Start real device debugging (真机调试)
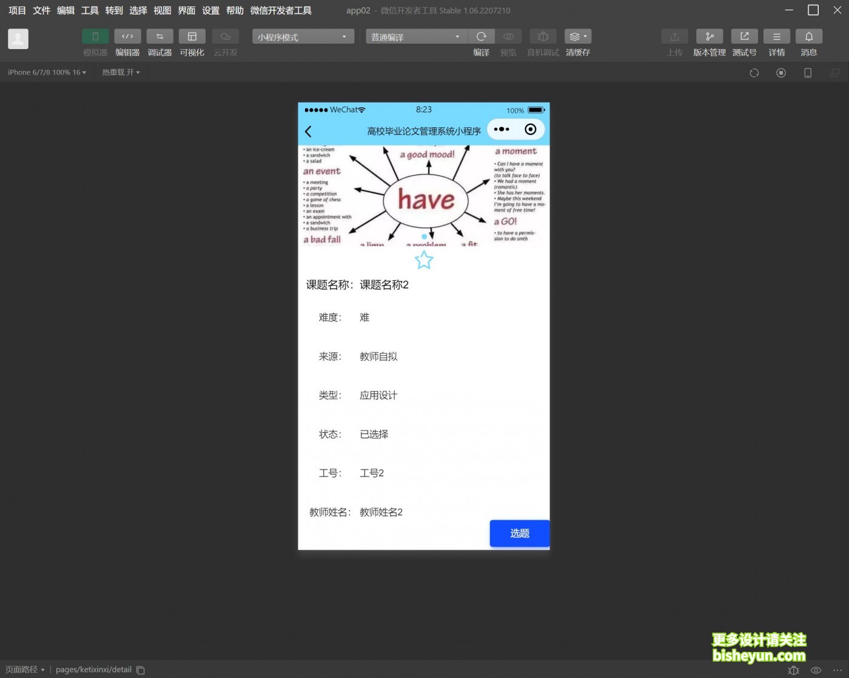 (x=543, y=36)
